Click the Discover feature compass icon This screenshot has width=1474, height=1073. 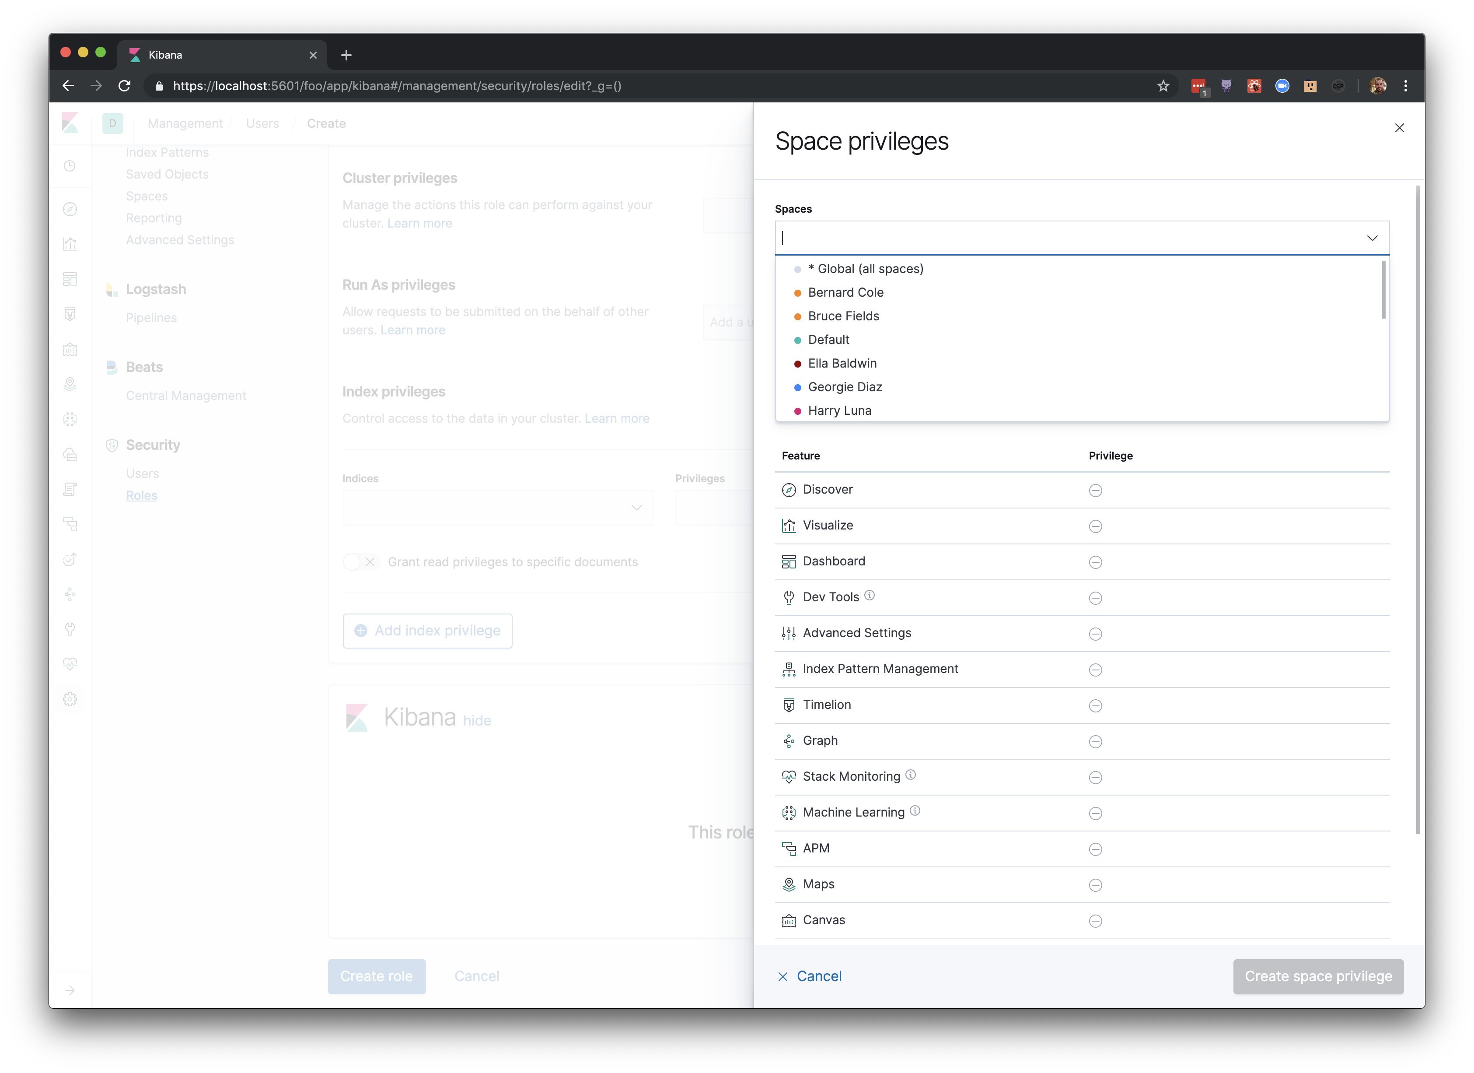click(x=788, y=490)
